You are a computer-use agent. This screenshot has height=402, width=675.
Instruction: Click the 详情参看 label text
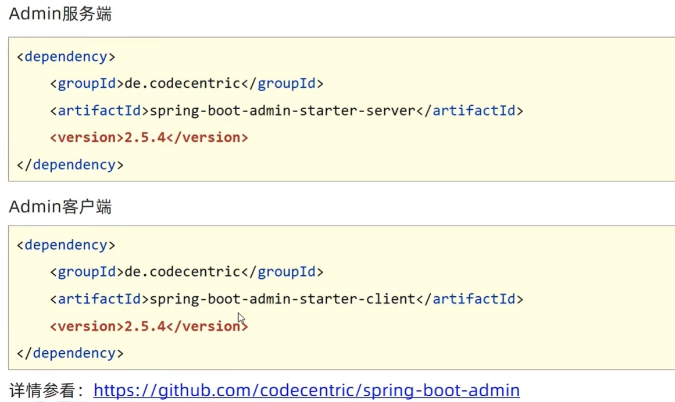click(x=47, y=390)
